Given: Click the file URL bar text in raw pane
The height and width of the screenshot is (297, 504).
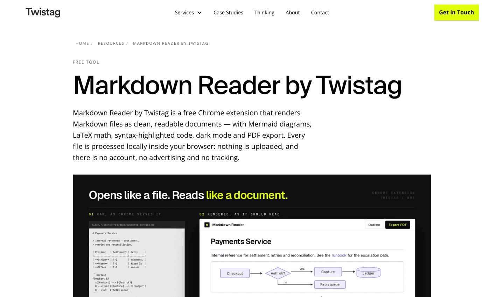Looking at the screenshot, I should (x=123, y=225).
